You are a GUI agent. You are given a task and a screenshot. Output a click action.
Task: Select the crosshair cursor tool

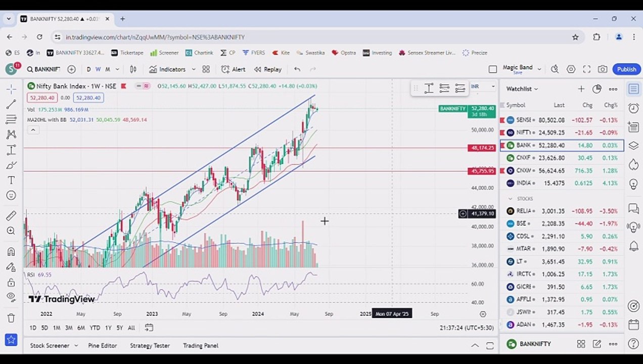click(11, 89)
